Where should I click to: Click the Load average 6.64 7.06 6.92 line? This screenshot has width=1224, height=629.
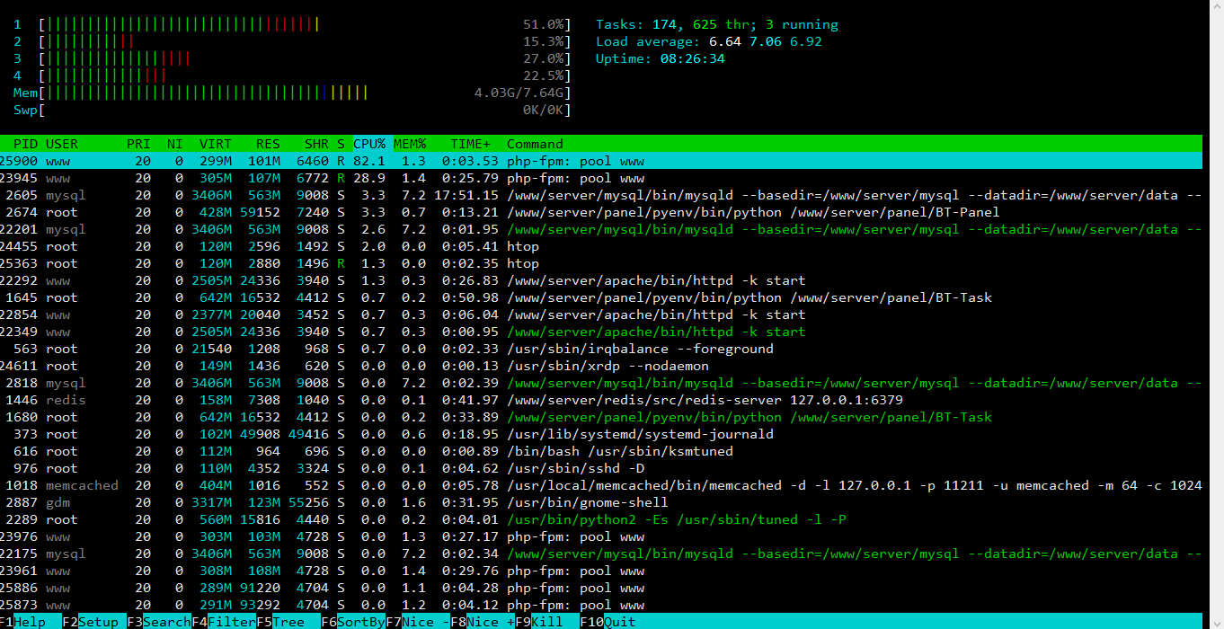(x=709, y=41)
